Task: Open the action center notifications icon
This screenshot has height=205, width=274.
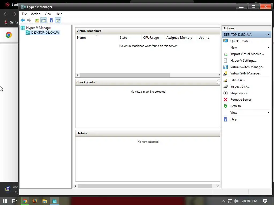Action: 265,201
